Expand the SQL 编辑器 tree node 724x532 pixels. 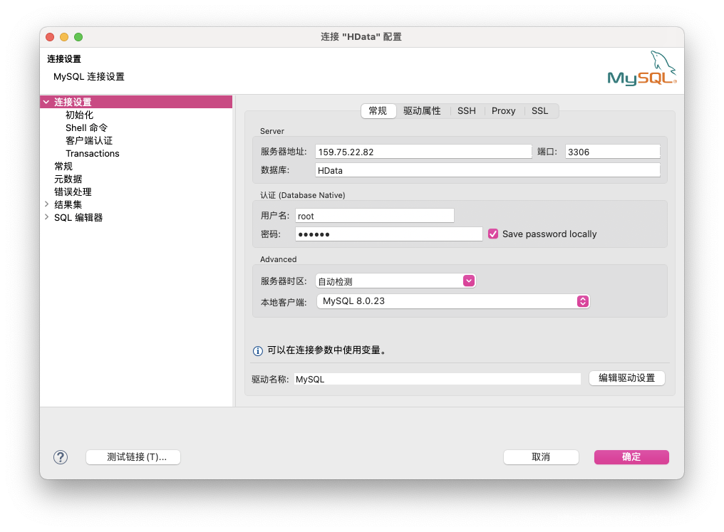(x=46, y=217)
